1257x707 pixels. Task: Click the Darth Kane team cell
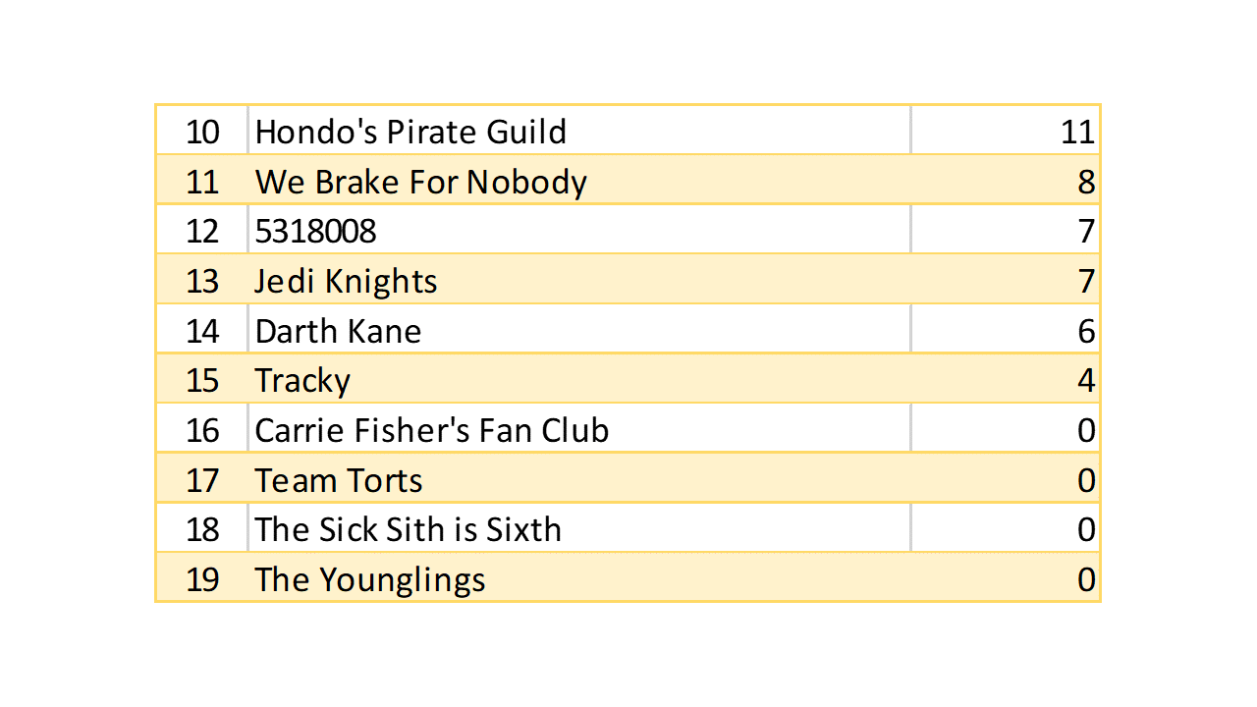point(338,331)
